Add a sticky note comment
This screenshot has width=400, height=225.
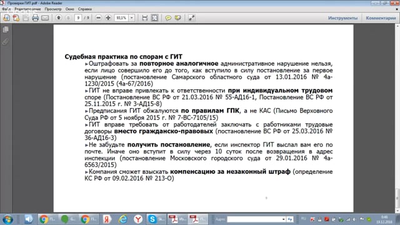(168, 18)
